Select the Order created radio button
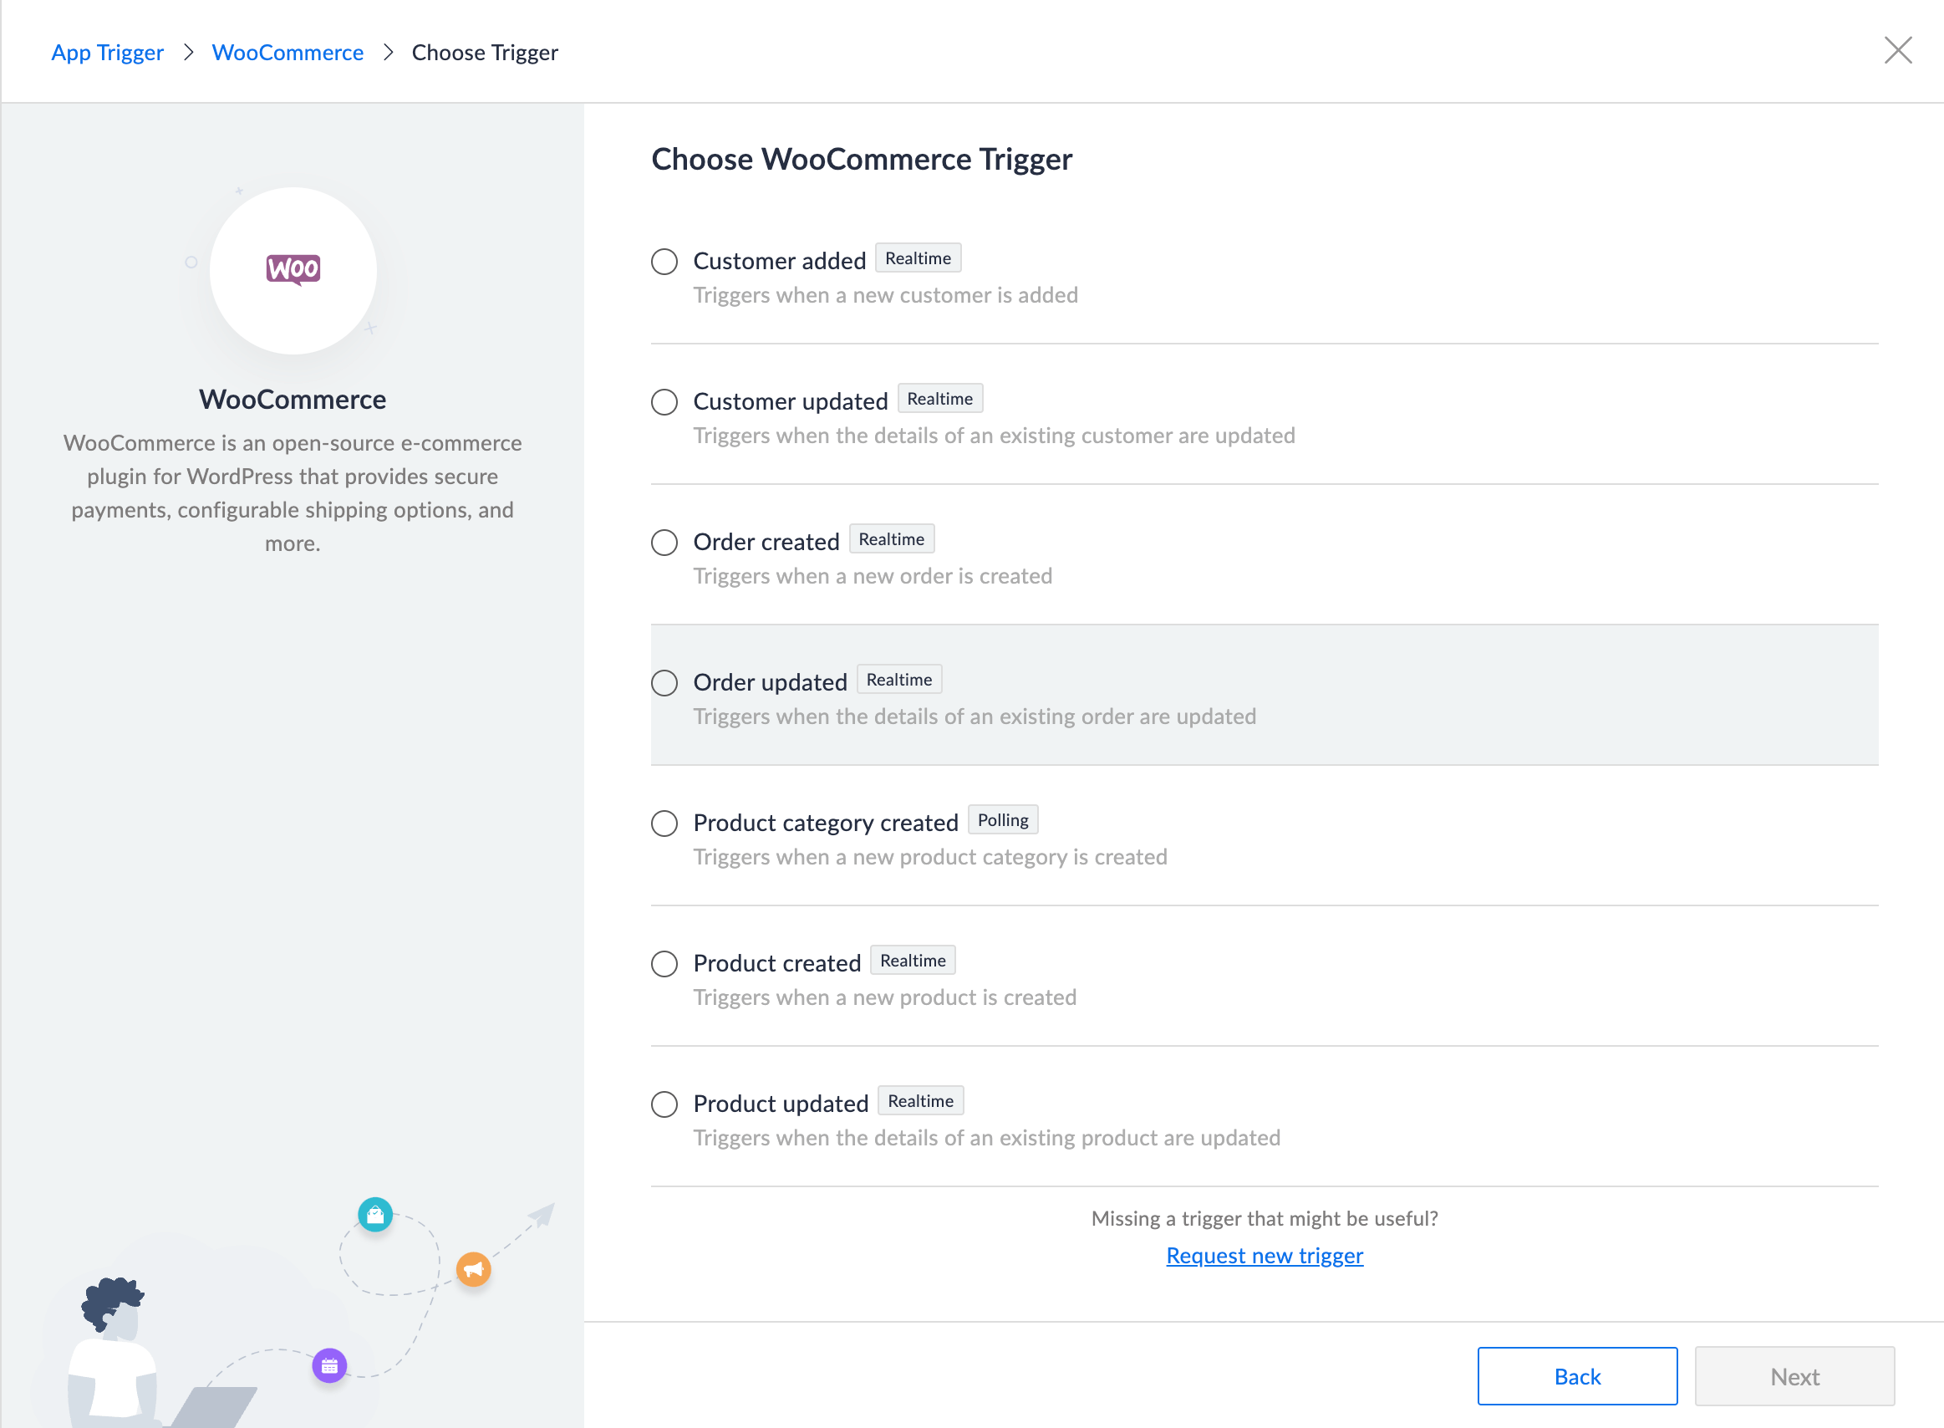This screenshot has width=1944, height=1428. [x=664, y=542]
